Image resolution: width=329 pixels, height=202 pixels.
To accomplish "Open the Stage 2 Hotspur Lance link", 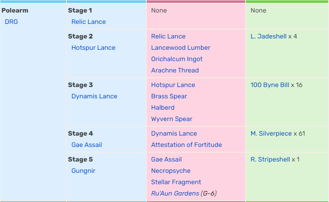I will (x=93, y=48).
